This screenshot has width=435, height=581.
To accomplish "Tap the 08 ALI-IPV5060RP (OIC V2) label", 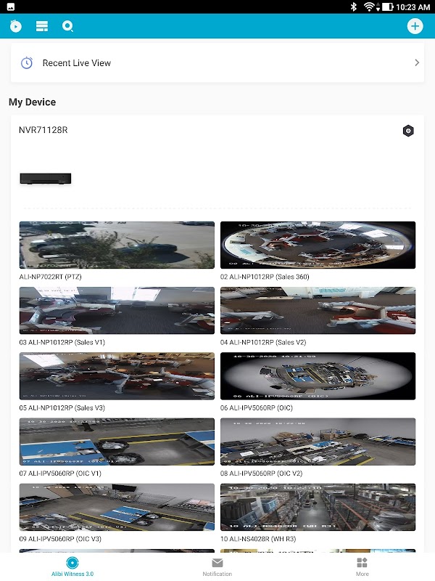I will [x=261, y=474].
